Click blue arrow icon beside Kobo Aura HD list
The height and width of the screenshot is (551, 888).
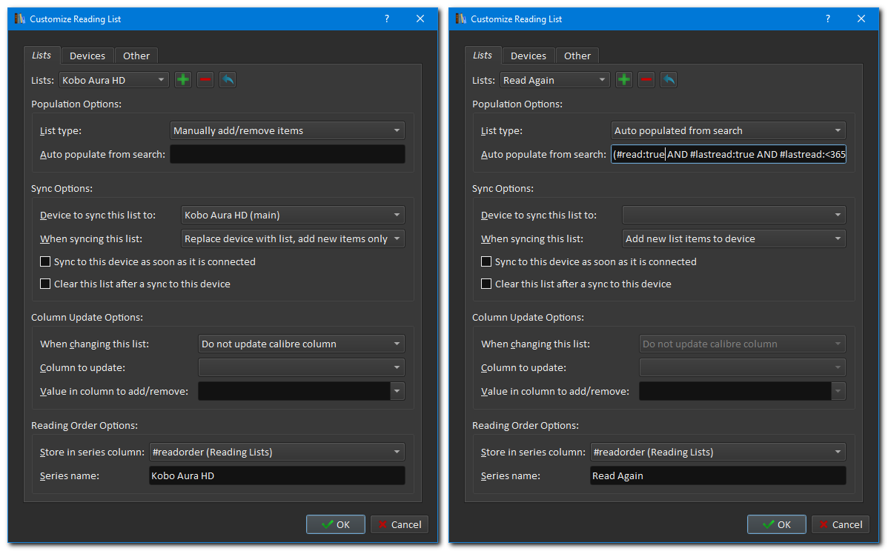pos(228,80)
